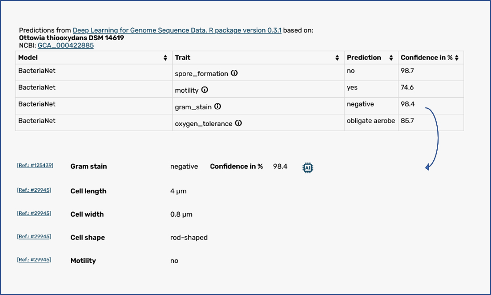
Task: Open the Deep Learning for Genome Sequence Data link
Action: coord(177,30)
